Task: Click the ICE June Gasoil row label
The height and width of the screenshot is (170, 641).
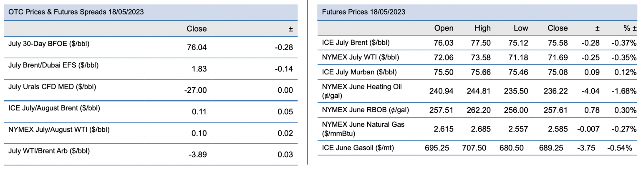Action: tap(358, 147)
